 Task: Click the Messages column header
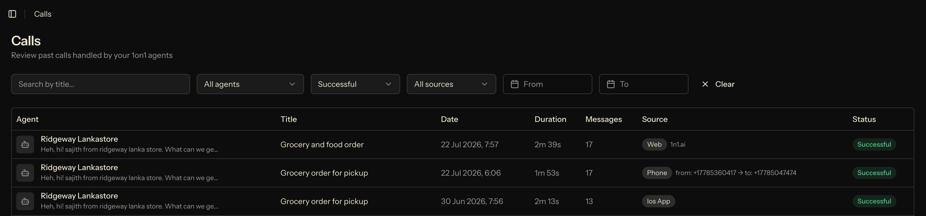[604, 119]
